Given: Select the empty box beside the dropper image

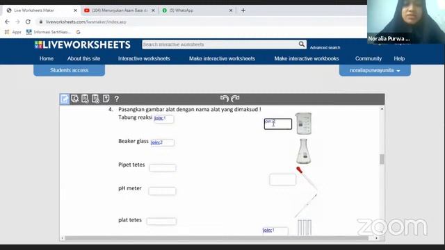Looking at the screenshot, I should [x=283, y=180].
